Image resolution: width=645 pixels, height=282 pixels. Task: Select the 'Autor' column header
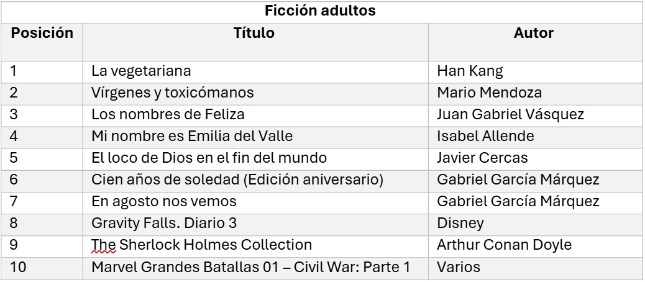pyautogui.click(x=534, y=33)
